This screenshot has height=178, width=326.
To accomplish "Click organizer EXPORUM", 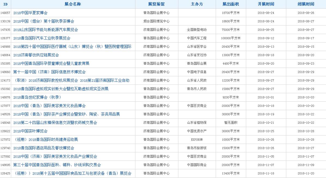I will [x=197, y=140].
